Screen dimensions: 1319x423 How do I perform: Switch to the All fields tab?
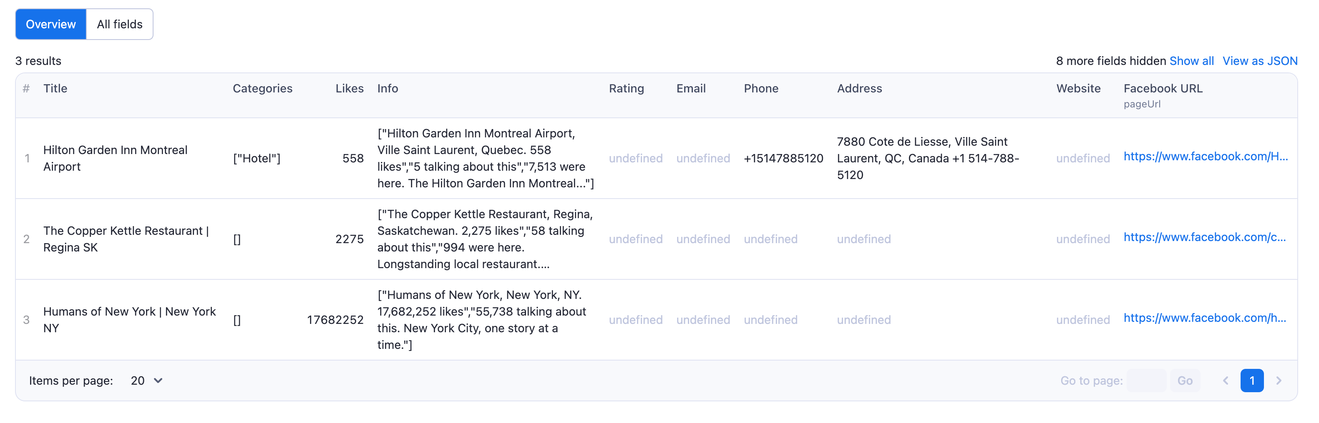tap(120, 24)
